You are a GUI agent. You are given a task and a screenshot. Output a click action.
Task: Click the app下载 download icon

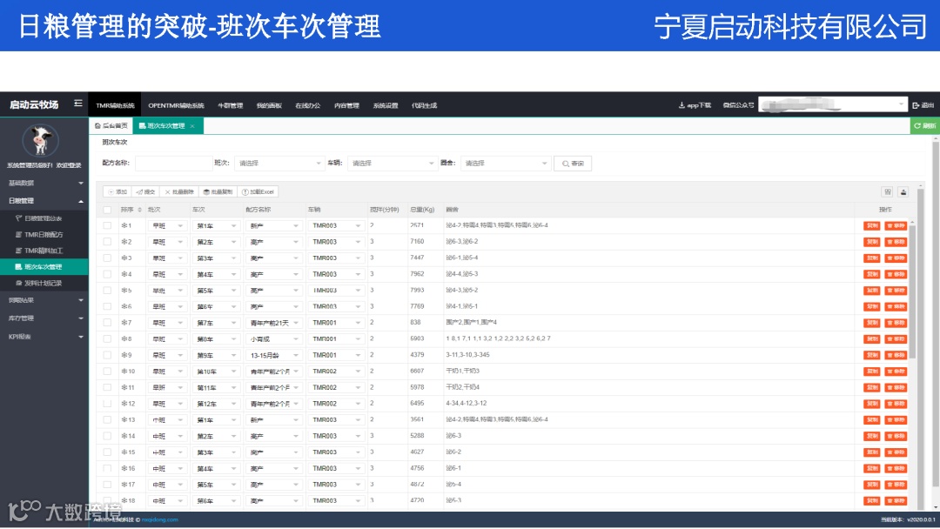[x=681, y=105]
